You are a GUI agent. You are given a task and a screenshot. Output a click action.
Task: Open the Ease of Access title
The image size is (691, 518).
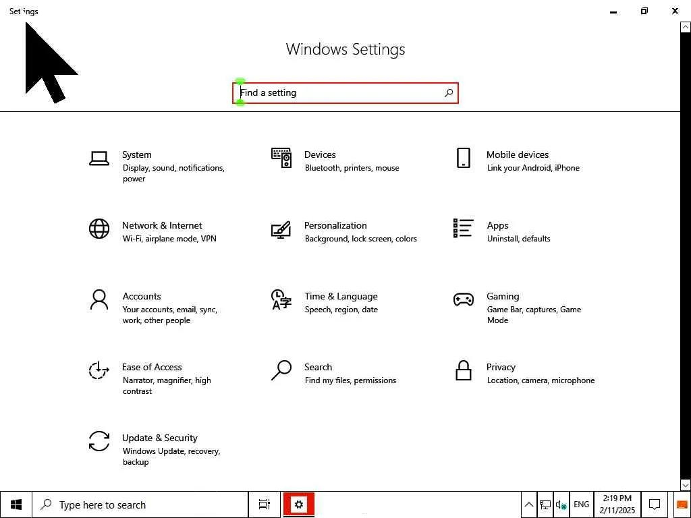pyautogui.click(x=152, y=367)
